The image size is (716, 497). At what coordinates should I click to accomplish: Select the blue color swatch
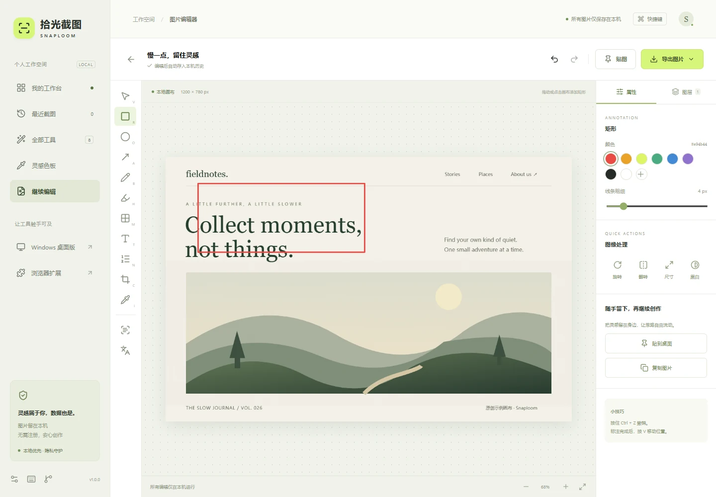point(672,159)
